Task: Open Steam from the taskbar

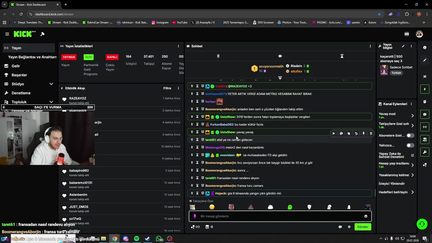Action: [x=147, y=239]
